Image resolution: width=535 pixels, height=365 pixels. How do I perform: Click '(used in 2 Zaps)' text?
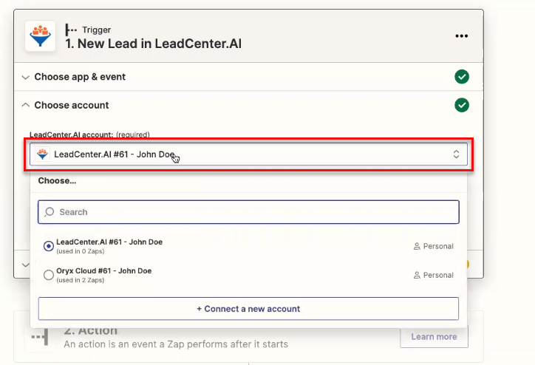coord(81,281)
